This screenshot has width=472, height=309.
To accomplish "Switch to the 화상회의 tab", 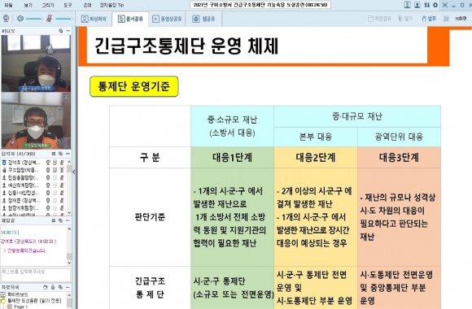I will (x=94, y=19).
